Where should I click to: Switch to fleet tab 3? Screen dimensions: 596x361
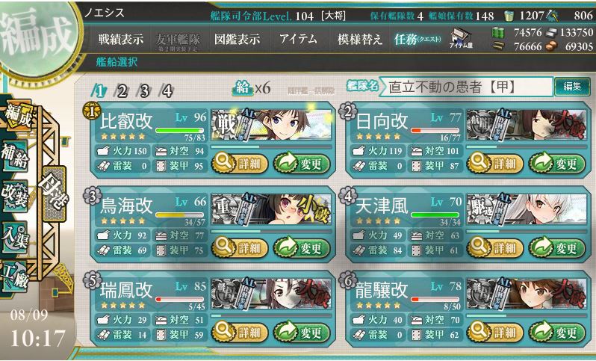click(x=144, y=91)
